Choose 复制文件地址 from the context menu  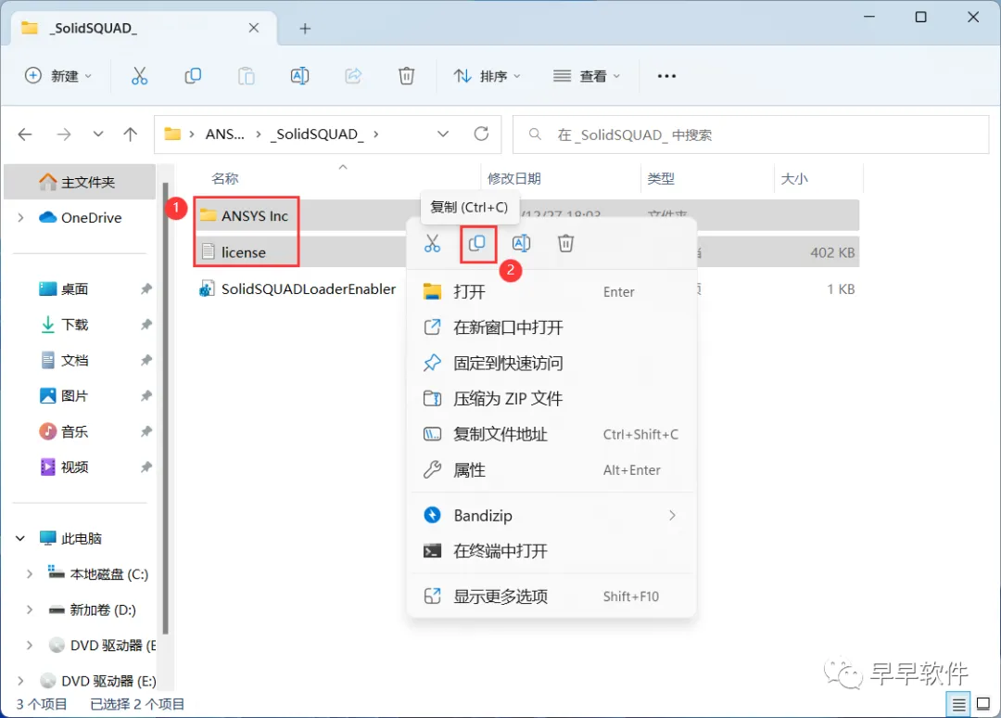(x=551, y=435)
